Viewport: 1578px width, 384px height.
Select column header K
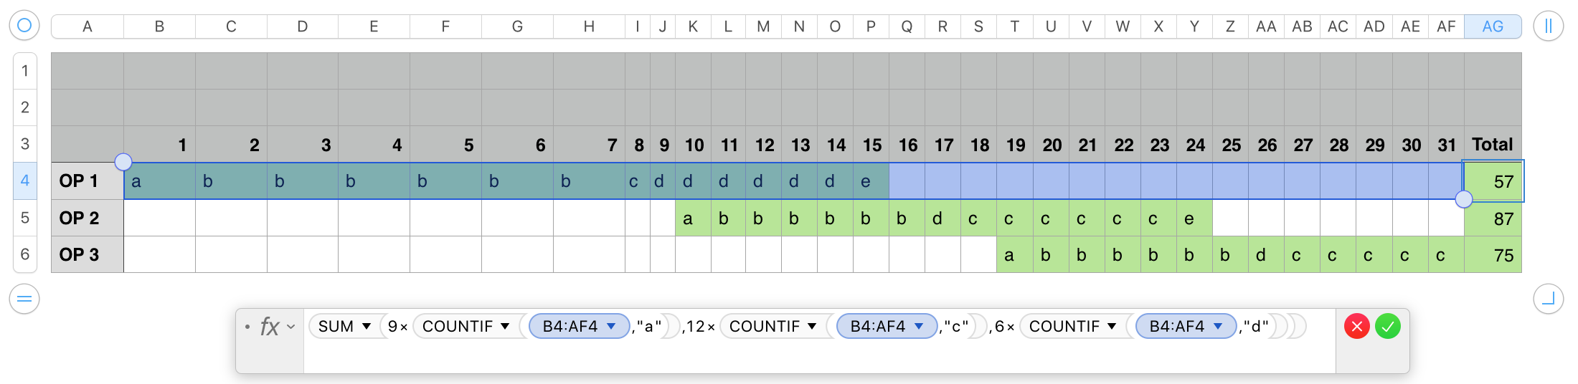pos(693,27)
